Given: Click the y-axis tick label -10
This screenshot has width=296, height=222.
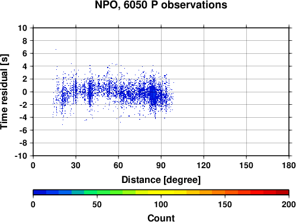Looking at the screenshot, I should pyautogui.click(x=21, y=156).
